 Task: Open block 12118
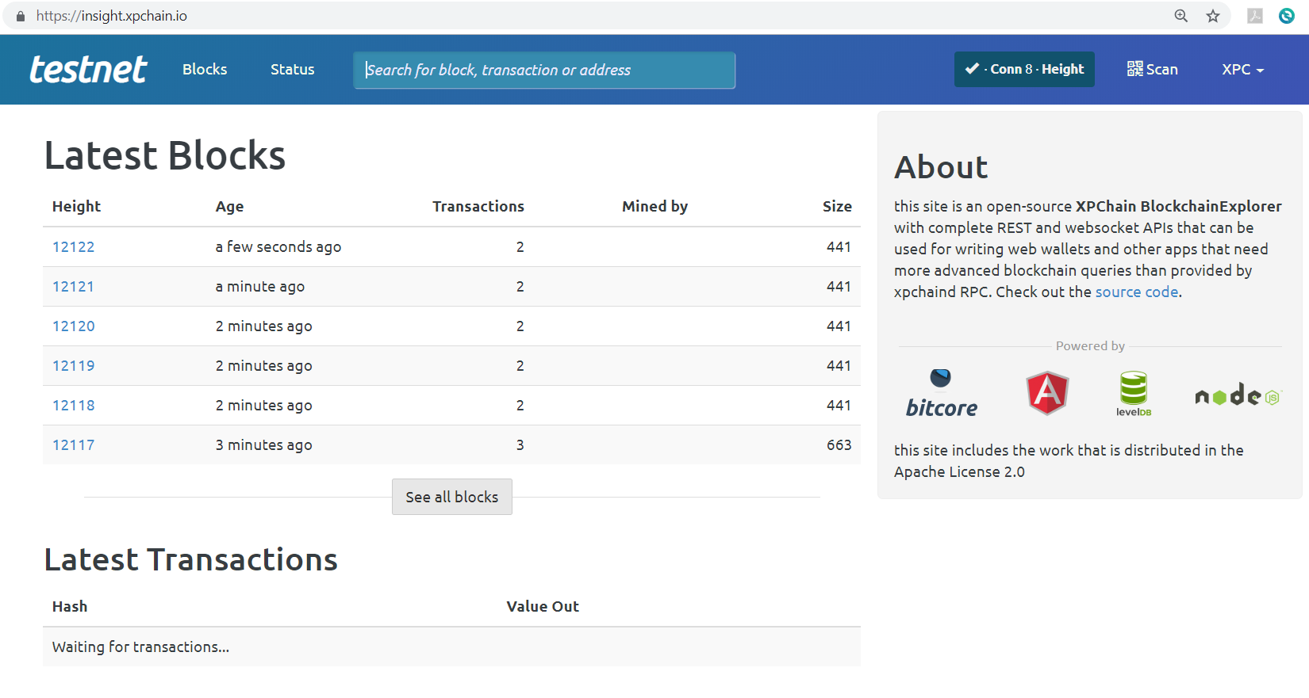coord(74,406)
